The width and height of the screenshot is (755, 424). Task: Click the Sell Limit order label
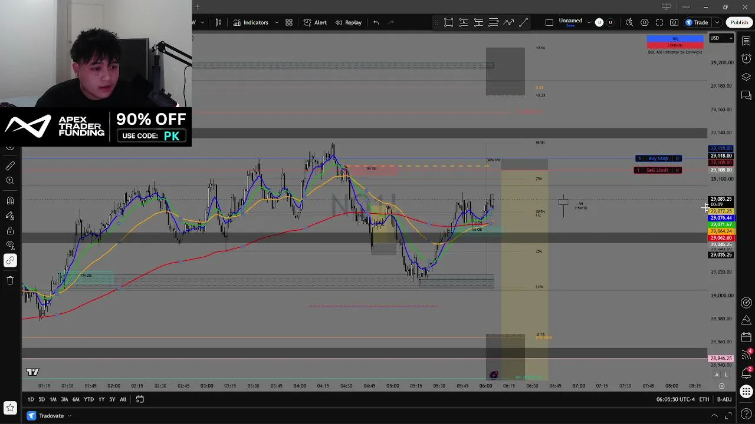click(657, 170)
